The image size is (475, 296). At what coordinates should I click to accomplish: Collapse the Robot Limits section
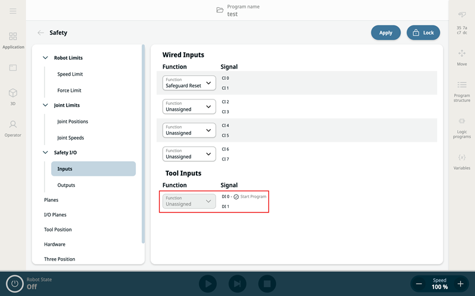click(x=45, y=58)
